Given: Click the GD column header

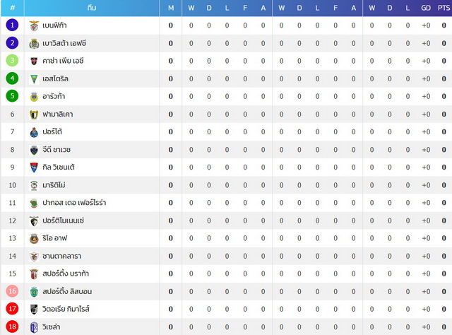Looking at the screenshot, I should pos(426,8).
